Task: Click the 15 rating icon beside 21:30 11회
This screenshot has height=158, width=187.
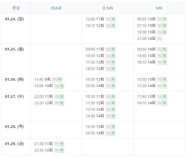Action: [56, 144]
